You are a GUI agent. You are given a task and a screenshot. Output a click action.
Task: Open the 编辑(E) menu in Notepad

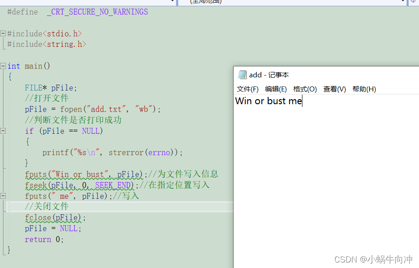point(276,89)
